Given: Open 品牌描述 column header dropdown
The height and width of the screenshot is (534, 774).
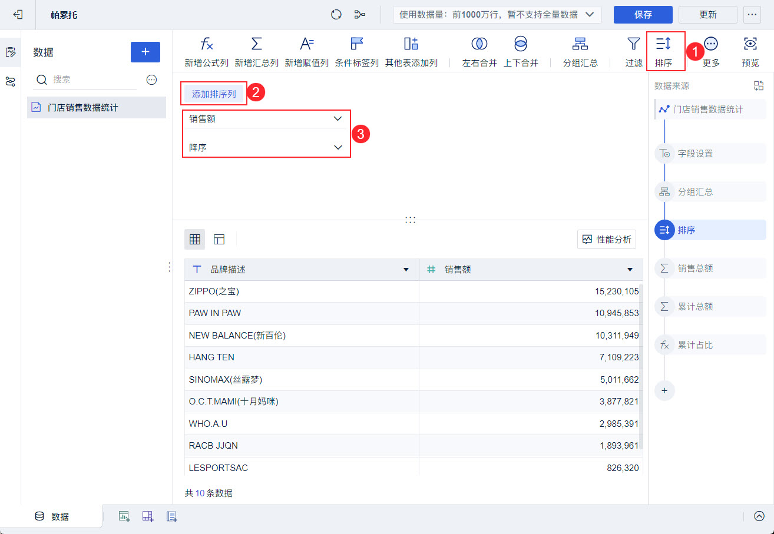Looking at the screenshot, I should click(406, 270).
